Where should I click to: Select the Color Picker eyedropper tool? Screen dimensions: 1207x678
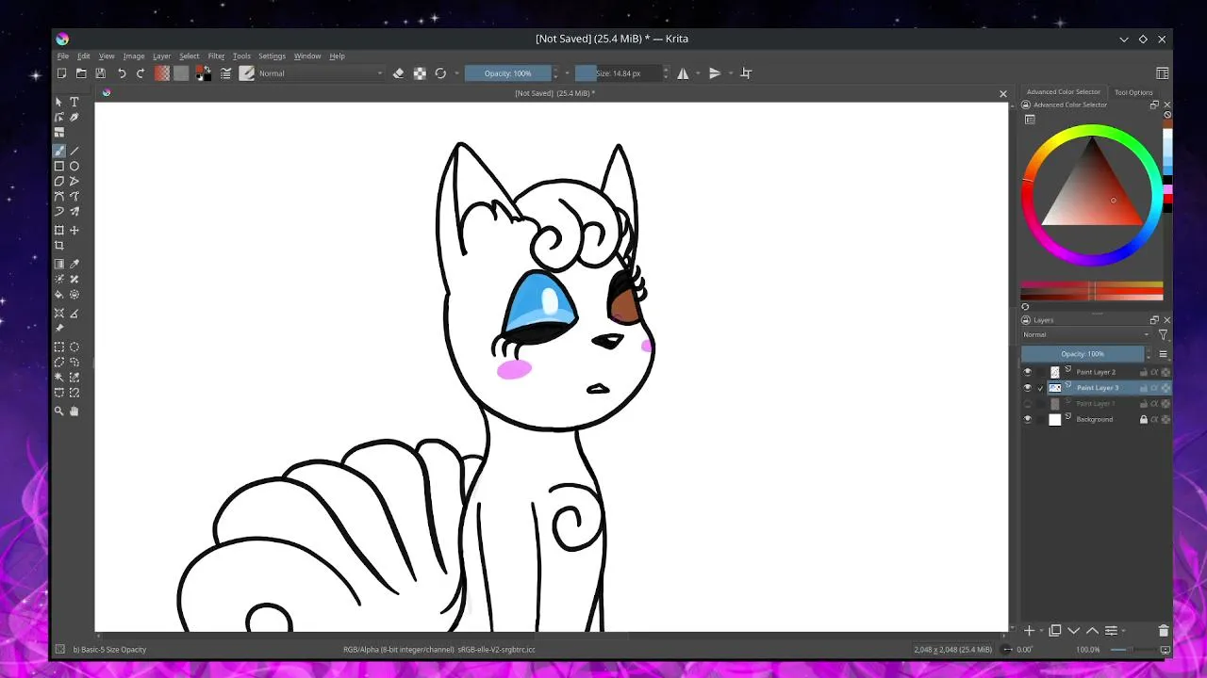point(74,264)
